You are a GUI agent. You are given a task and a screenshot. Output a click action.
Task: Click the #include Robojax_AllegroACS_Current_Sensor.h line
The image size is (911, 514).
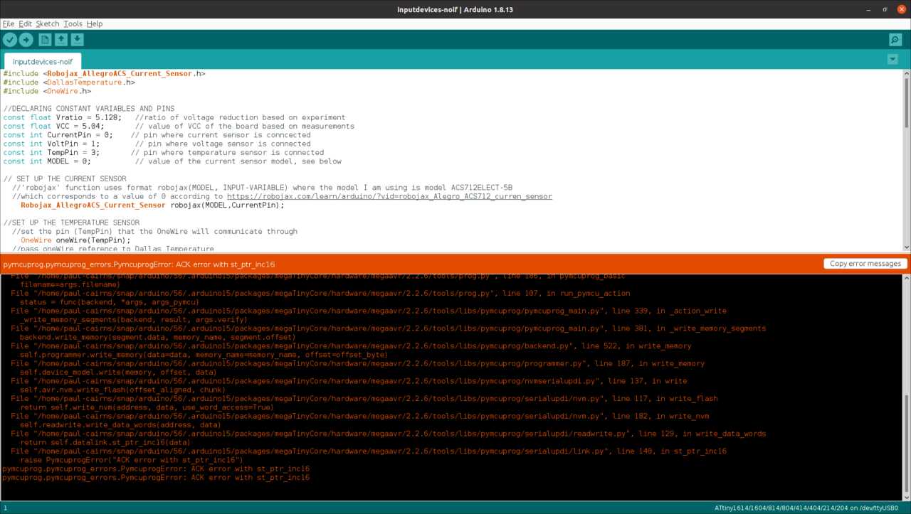point(105,73)
